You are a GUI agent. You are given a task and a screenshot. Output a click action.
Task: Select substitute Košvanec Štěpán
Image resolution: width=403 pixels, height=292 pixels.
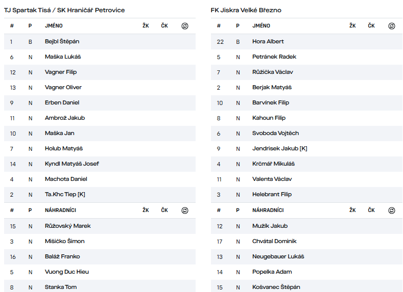tap(276, 287)
